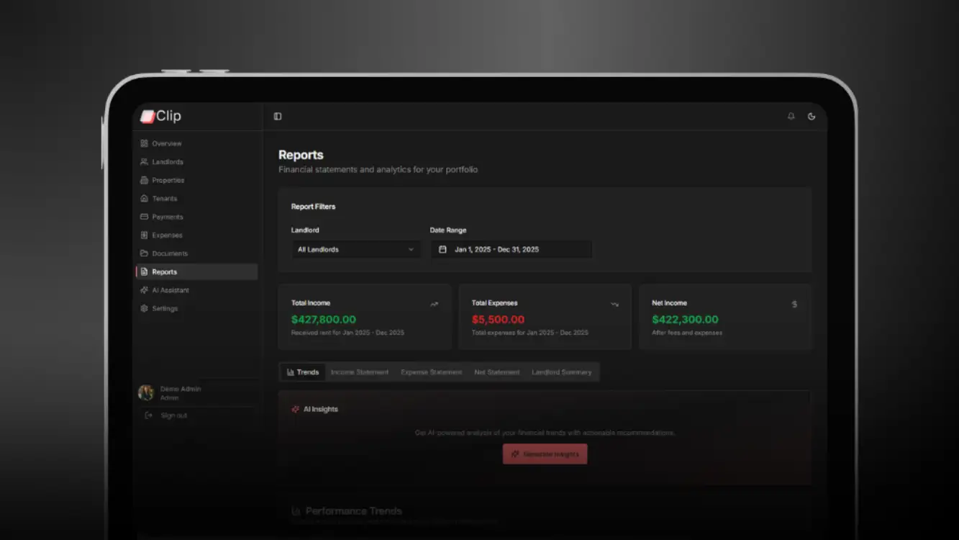Expand the Landlord filter chevron
959x540 pixels.
[x=411, y=249]
